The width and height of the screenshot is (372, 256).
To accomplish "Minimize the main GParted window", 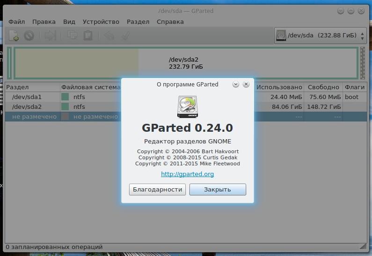I will tap(341, 11).
